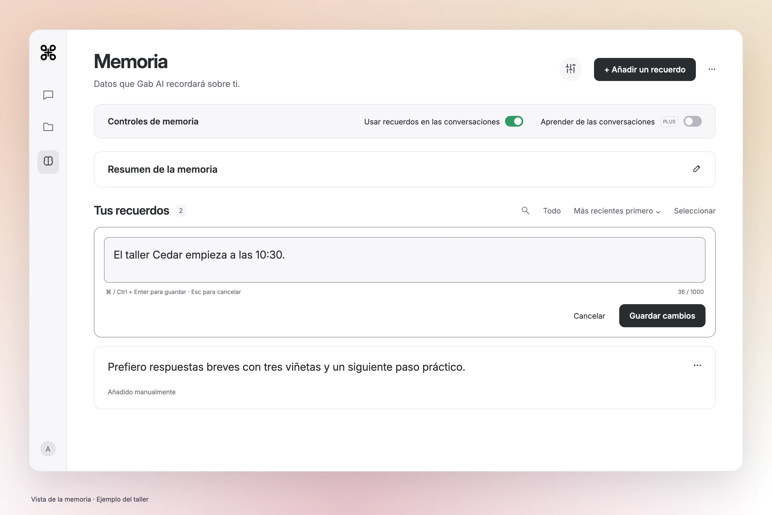Viewport: 772px width, 515px height.
Task: Select the Todo filter
Action: click(x=551, y=211)
